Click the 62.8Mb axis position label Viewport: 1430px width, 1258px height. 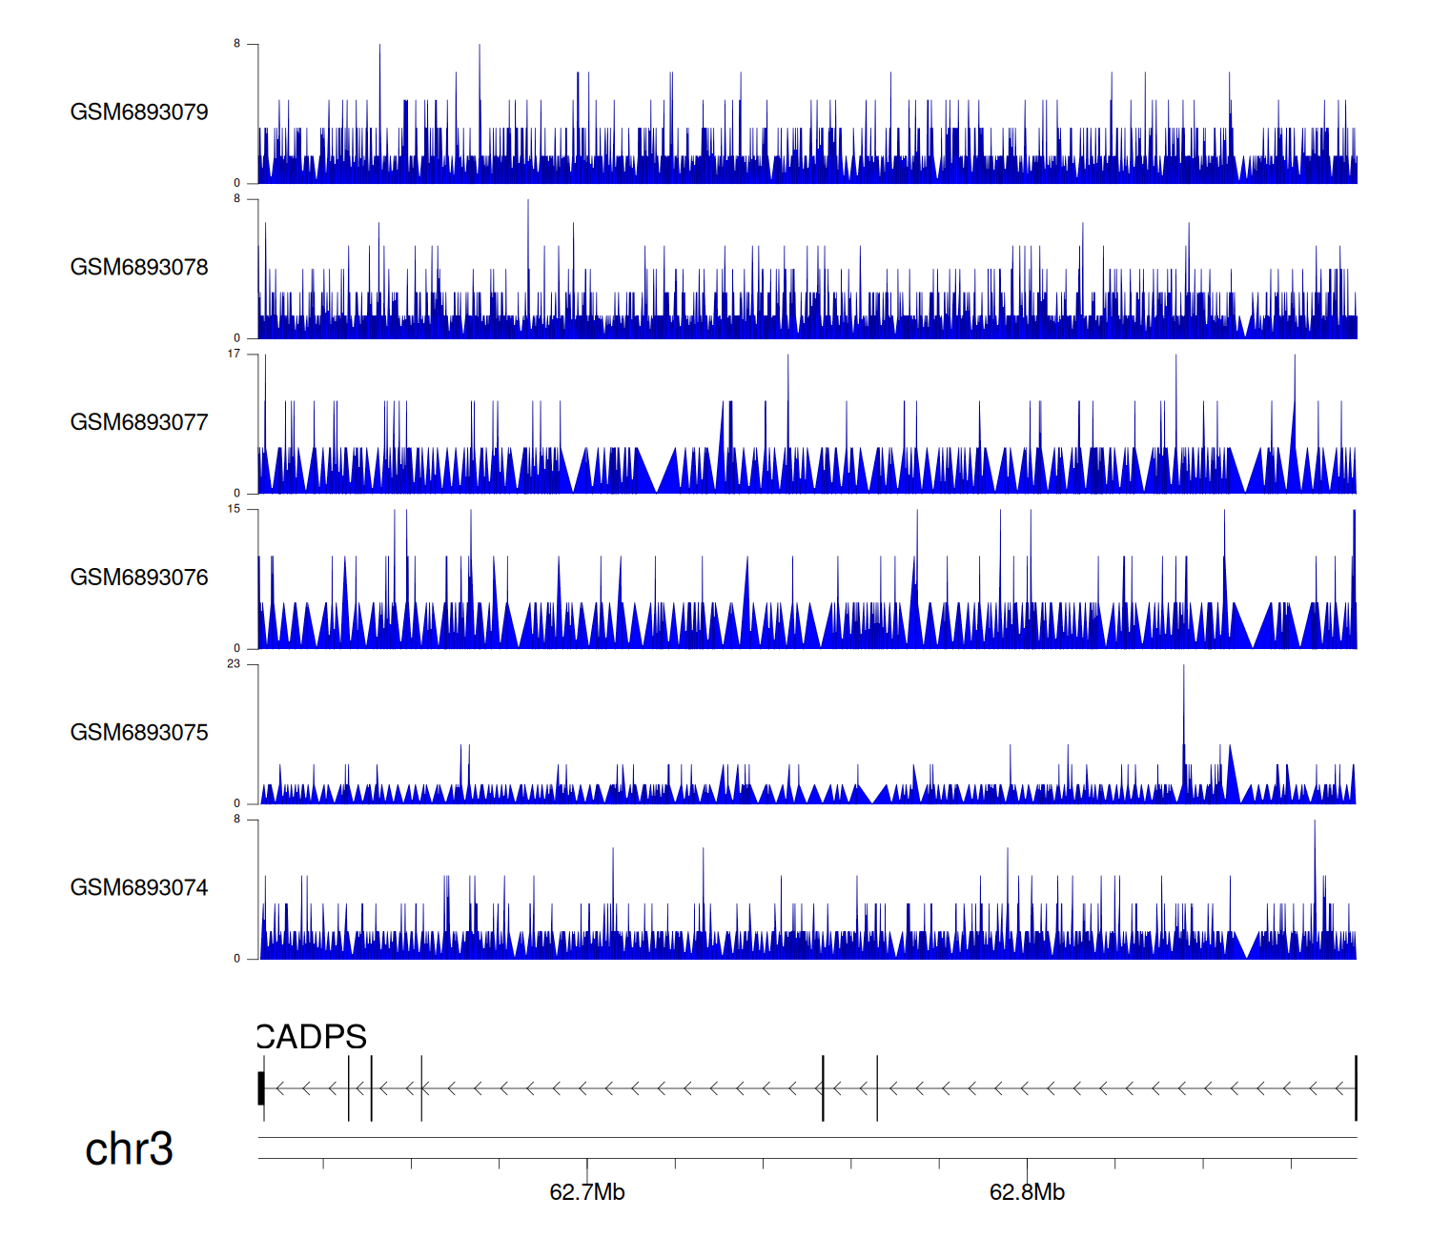pos(1027,1192)
